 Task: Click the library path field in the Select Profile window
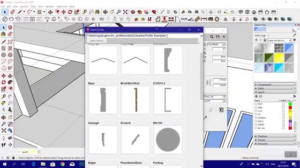[x=127, y=35]
